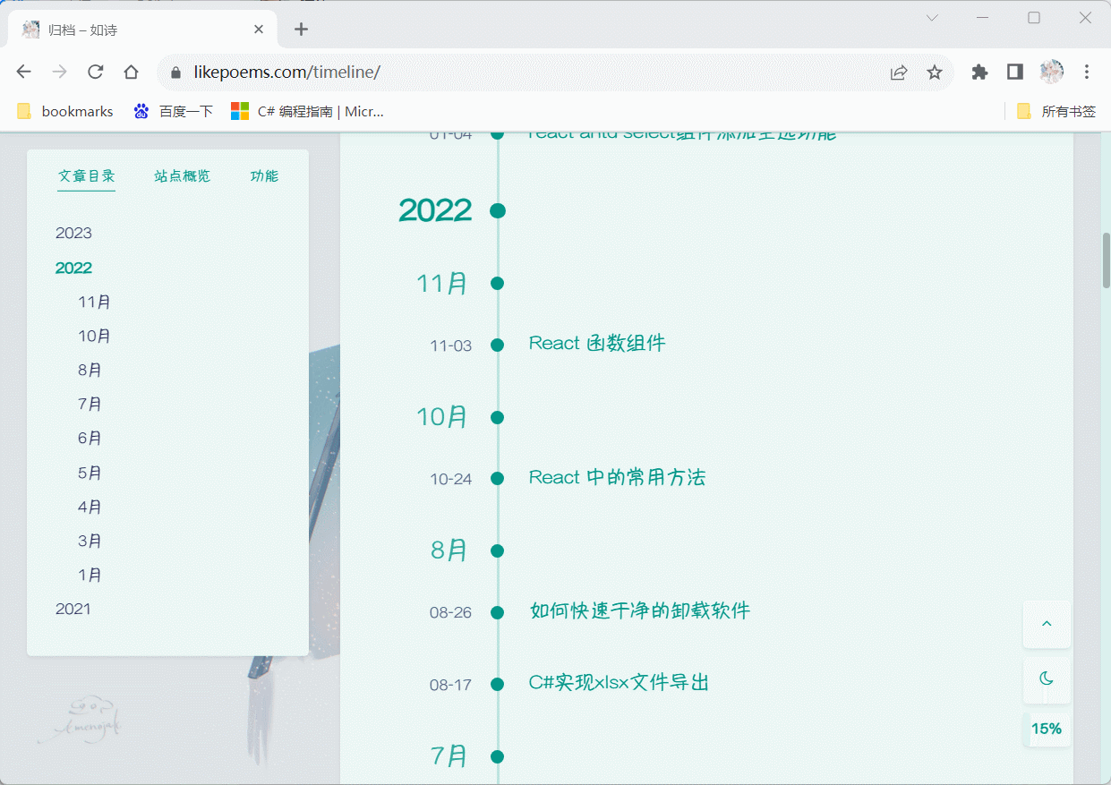Jump to 2021 in sidebar
Screen dimensions: 1111x785
click(73, 610)
